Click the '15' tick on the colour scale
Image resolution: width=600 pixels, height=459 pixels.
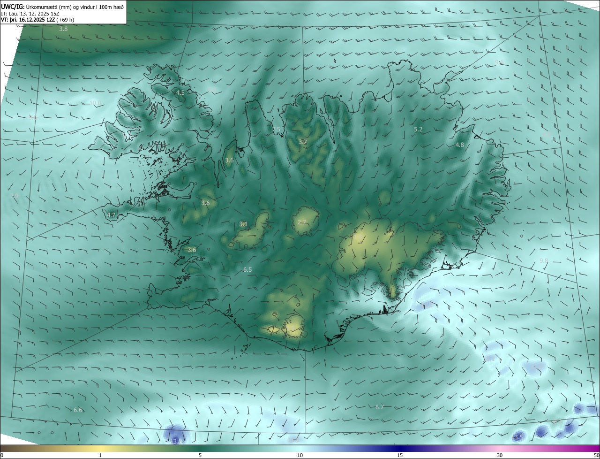click(x=400, y=455)
